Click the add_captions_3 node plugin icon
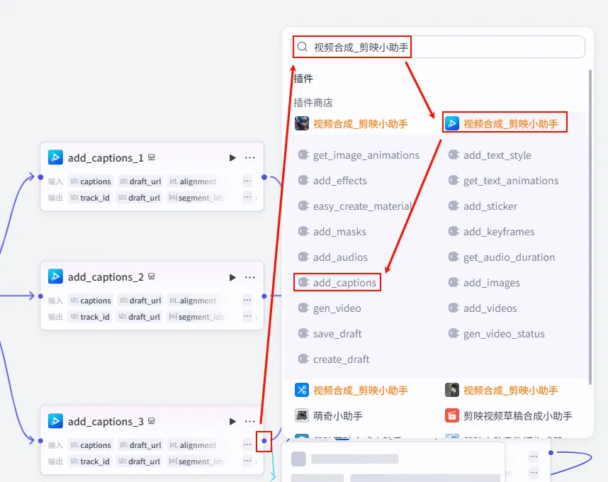The height and width of the screenshot is (482, 608). [x=55, y=421]
